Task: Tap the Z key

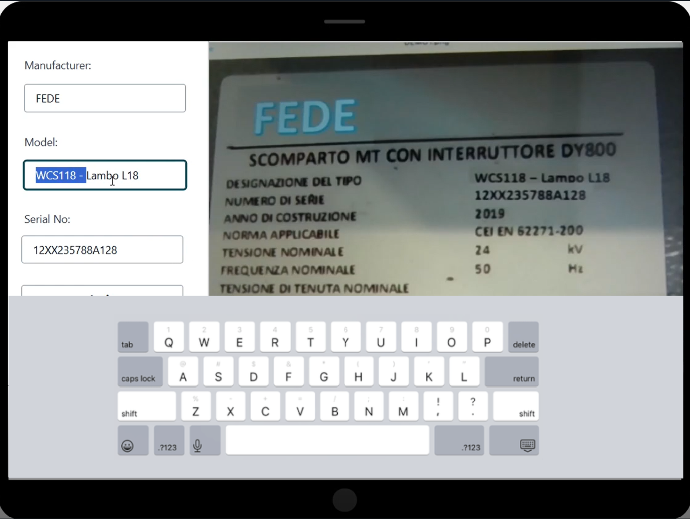Action: coord(196,406)
